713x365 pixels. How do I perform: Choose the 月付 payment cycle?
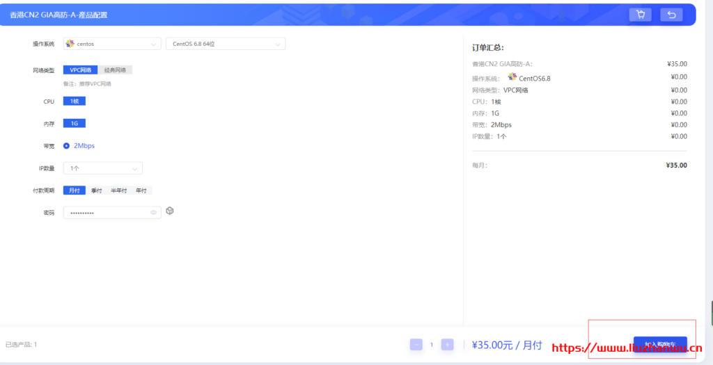pos(74,190)
